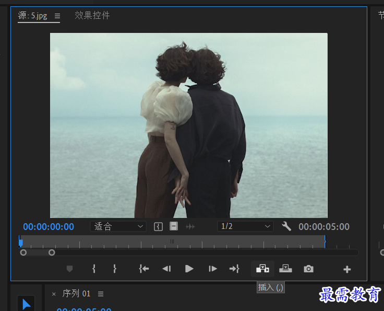384x311 pixels.
Task: Select the 源: 5.jpg tab
Action: [32, 16]
